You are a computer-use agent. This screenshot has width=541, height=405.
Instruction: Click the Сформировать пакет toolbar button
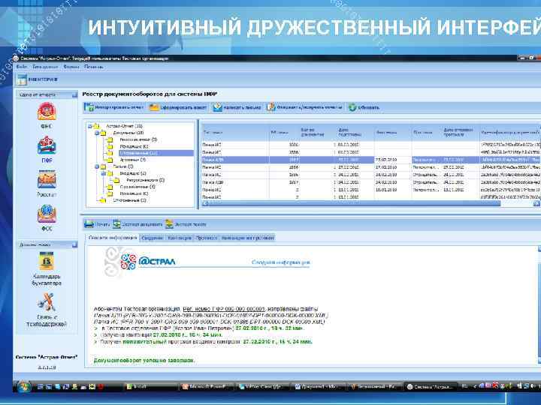(178, 107)
